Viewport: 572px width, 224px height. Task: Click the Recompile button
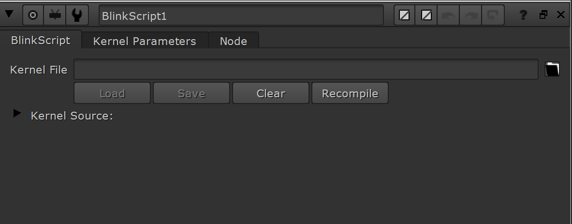[350, 93]
